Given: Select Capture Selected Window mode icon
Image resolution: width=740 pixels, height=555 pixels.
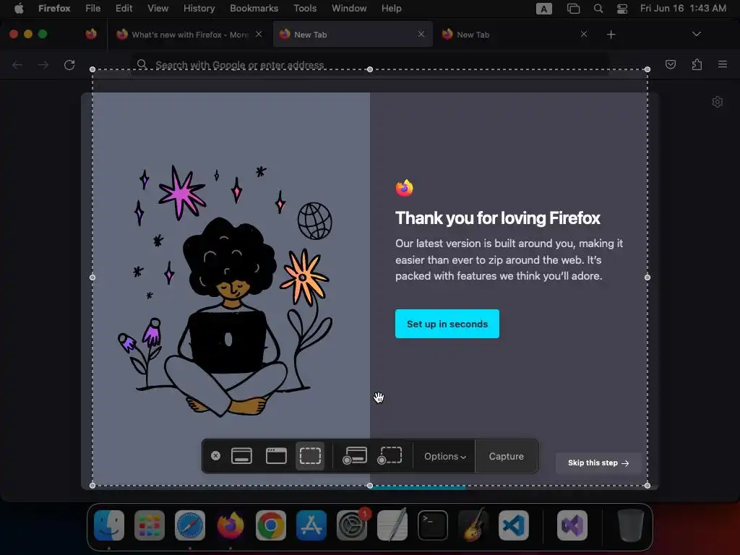Looking at the screenshot, I should point(276,456).
